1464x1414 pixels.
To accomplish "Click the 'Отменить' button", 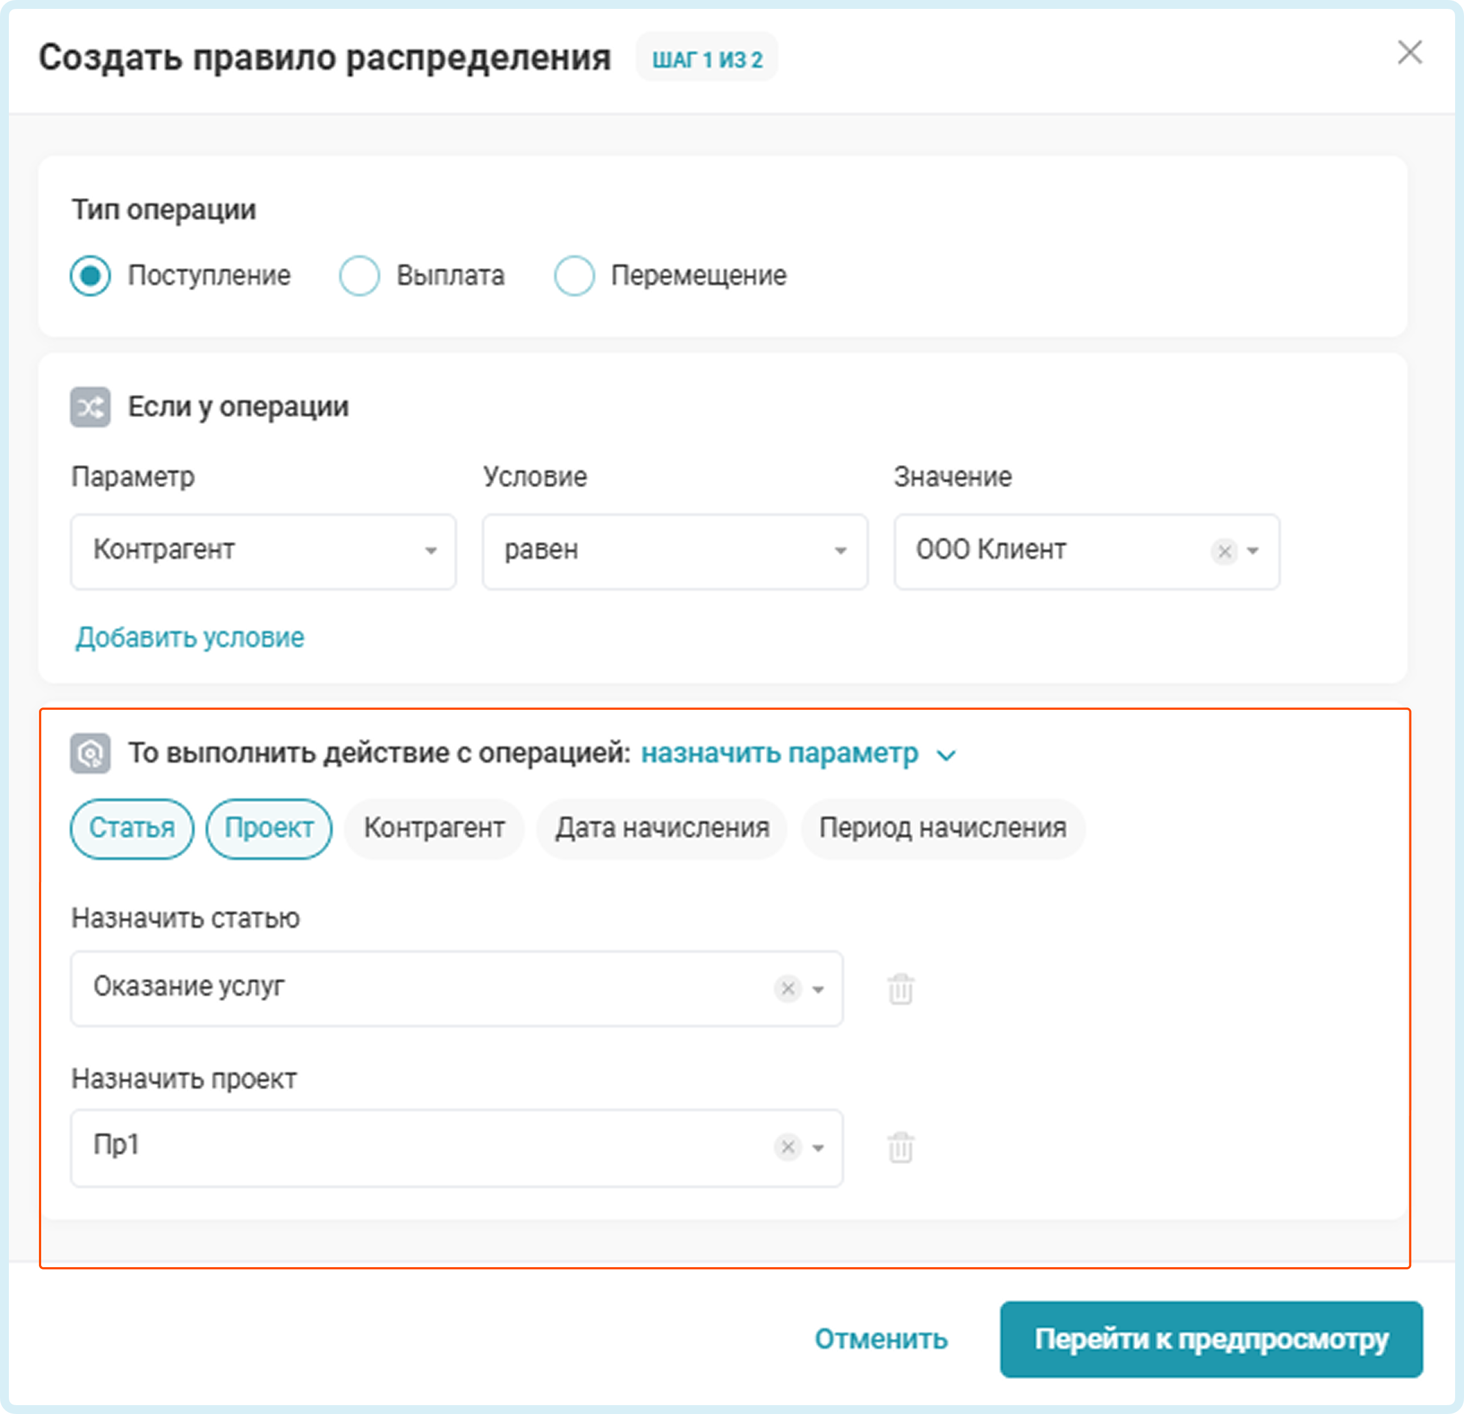I will pyautogui.click(x=881, y=1339).
